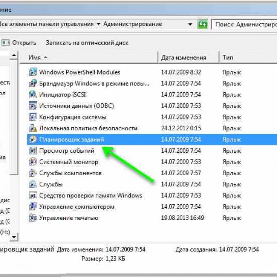Sort by the Тип column header

(248, 58)
